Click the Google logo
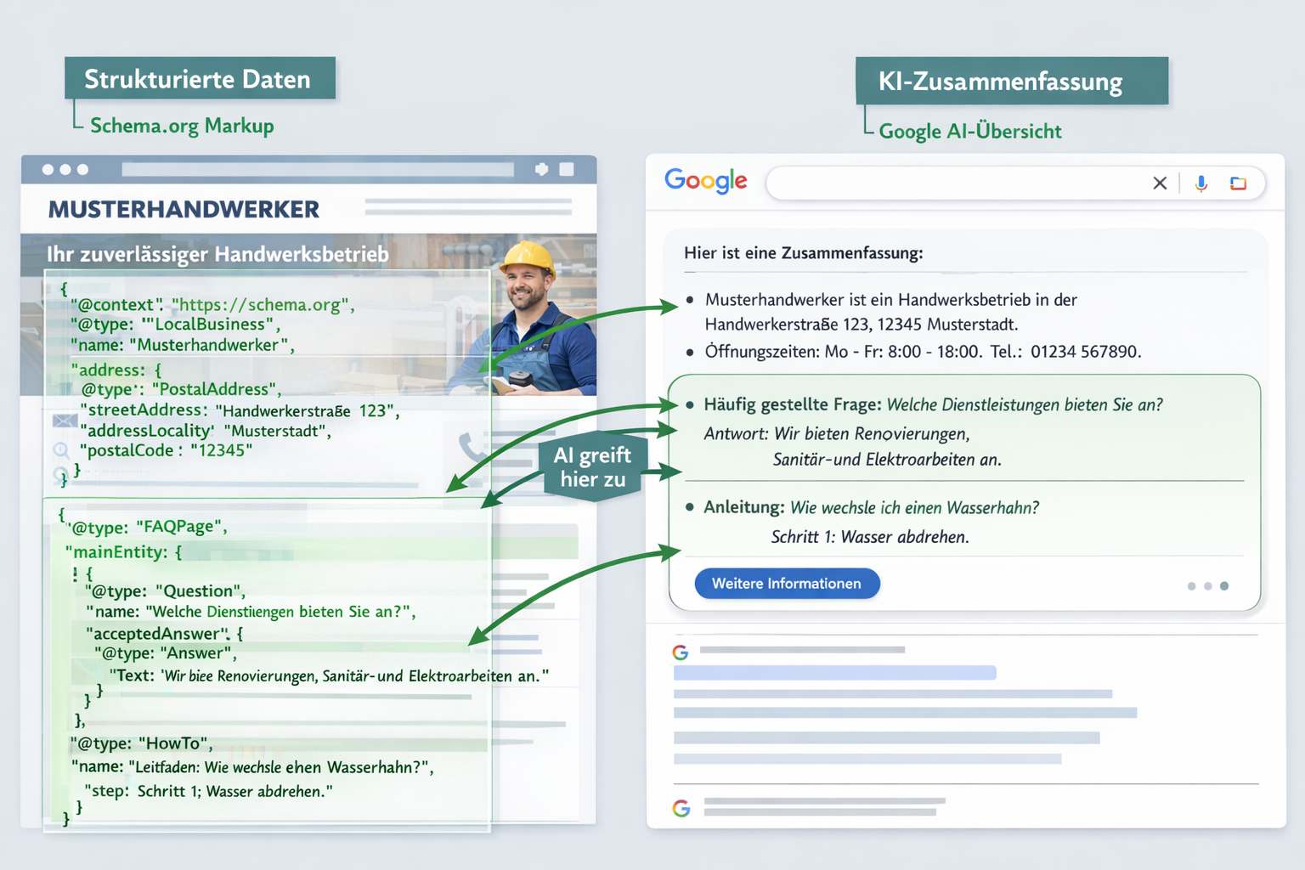The height and width of the screenshot is (870, 1305). (705, 181)
